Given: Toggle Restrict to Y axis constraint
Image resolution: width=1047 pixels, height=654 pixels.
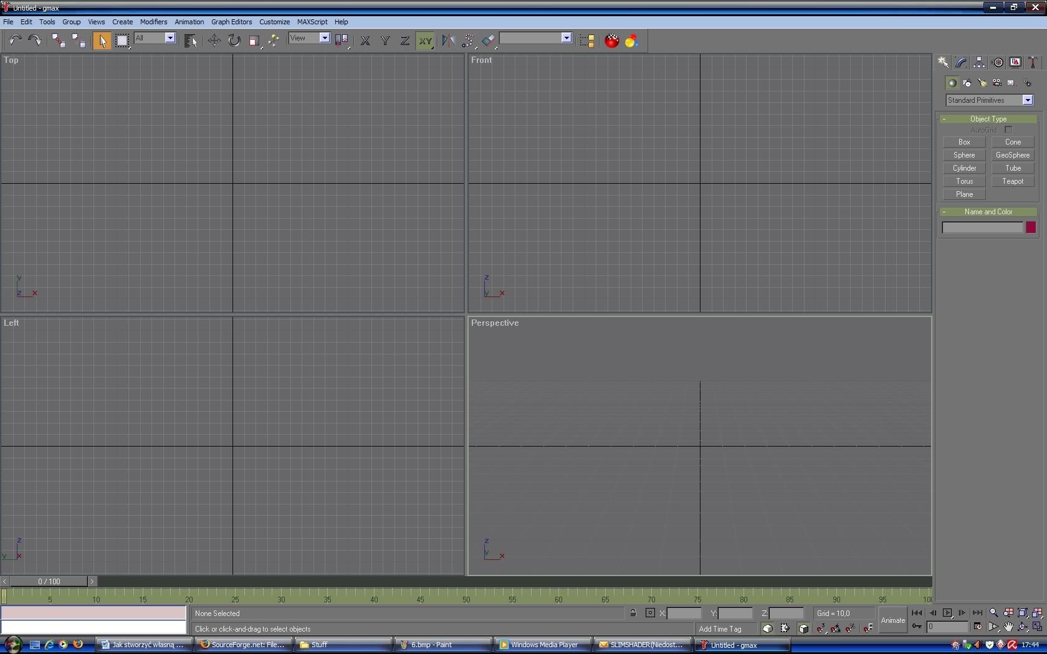Looking at the screenshot, I should click(385, 40).
